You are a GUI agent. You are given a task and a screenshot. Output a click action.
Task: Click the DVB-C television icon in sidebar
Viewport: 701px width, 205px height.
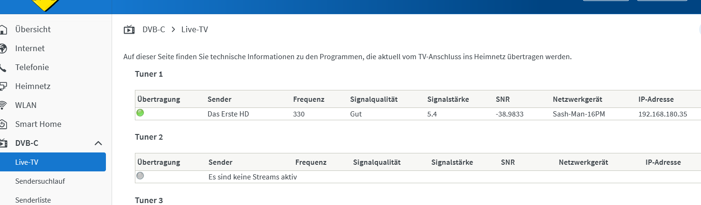3,143
